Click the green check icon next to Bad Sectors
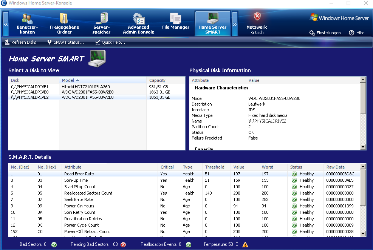The height and width of the screenshot is (250, 373). pyautogui.click(x=54, y=245)
